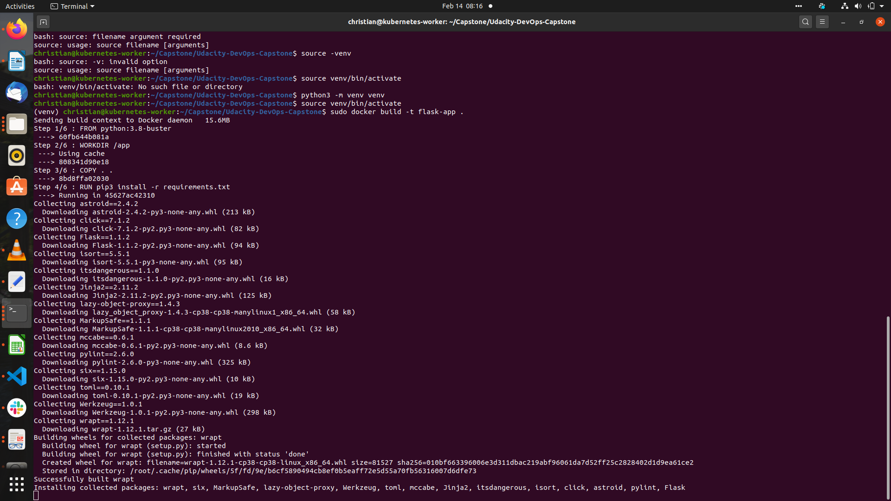Open the Help question mark icon
891x501 pixels.
[x=17, y=218]
